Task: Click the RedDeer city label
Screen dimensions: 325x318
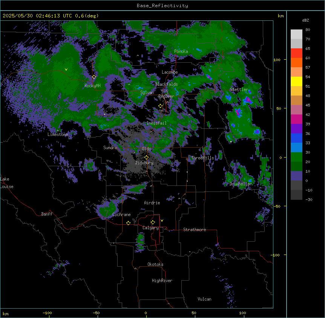Action: click(x=166, y=96)
